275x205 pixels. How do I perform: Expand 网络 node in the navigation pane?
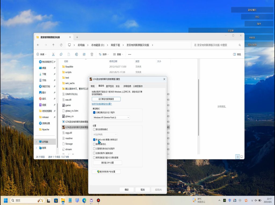tap(37, 148)
